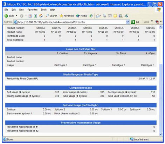Viewport: 165px width, 144px height.
Task: Expand the address bar dropdown arrow
Action: coord(128,22)
